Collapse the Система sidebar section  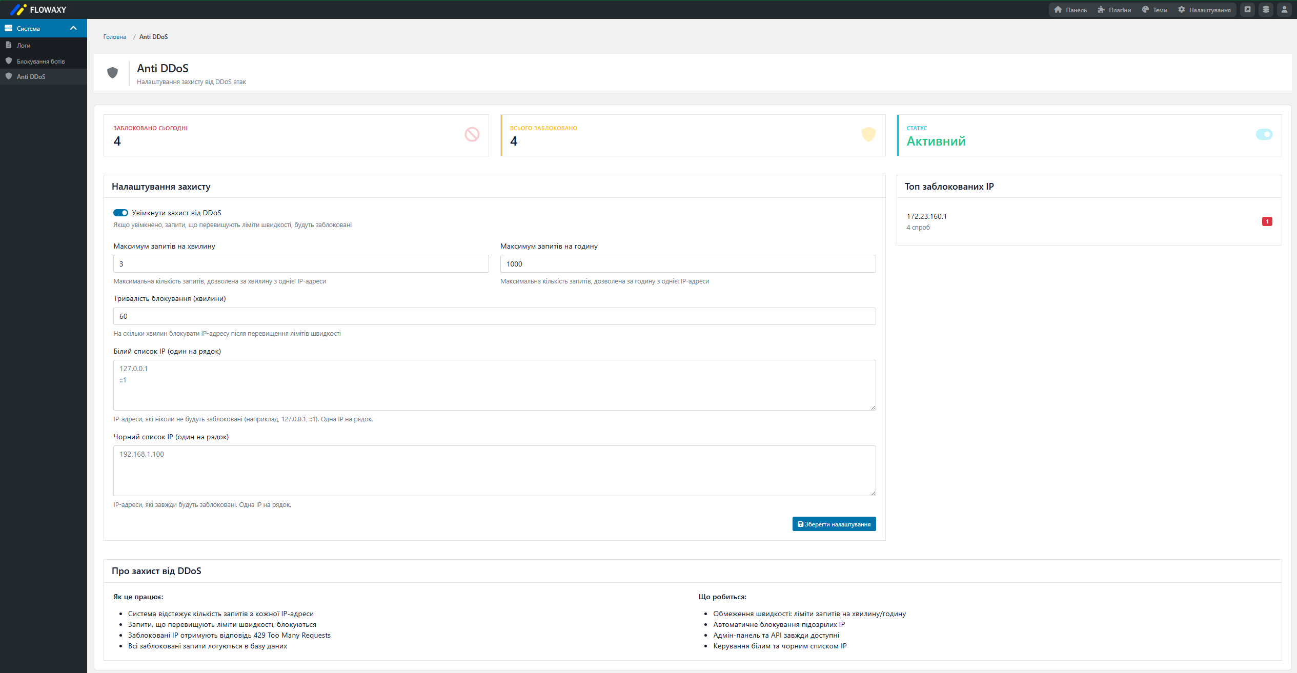[x=73, y=28]
